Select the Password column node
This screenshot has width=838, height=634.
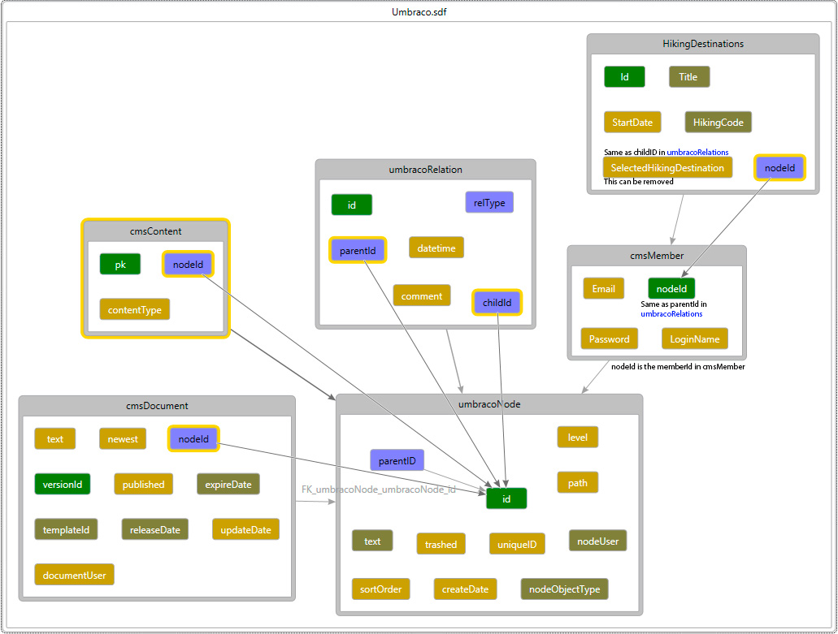pos(610,339)
